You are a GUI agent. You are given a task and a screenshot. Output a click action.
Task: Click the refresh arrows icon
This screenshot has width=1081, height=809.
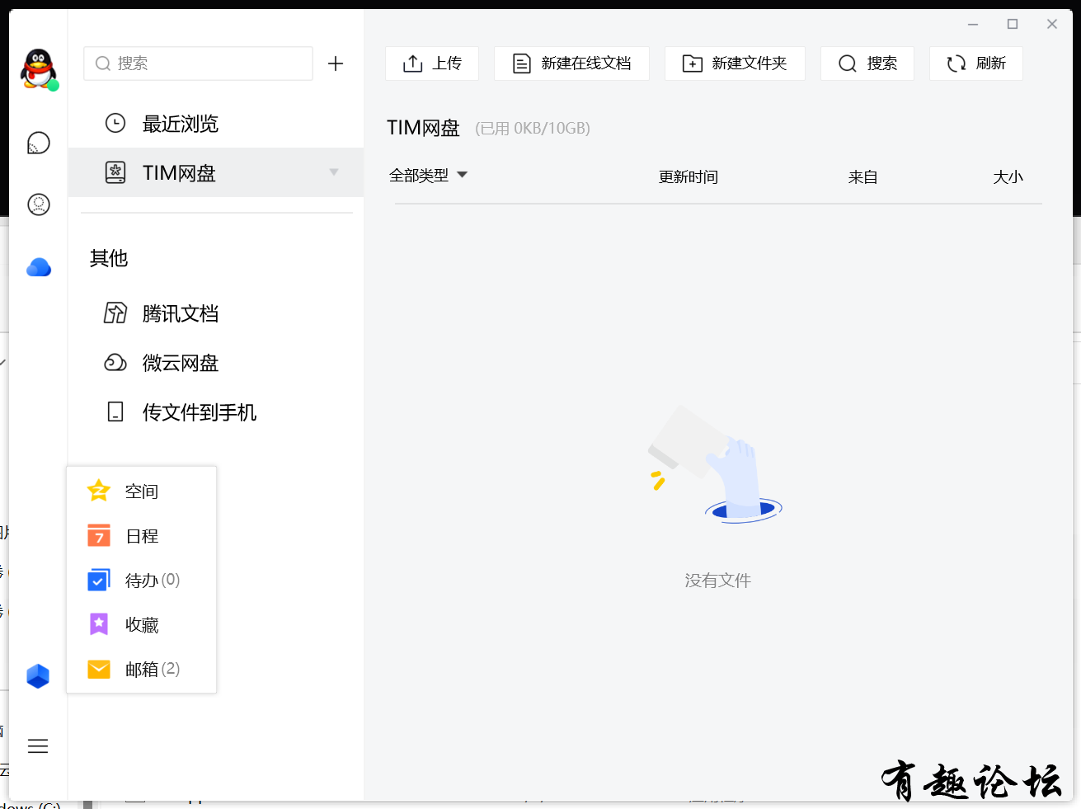(x=956, y=63)
